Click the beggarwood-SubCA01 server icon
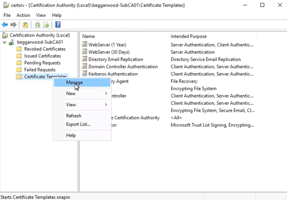287x200 pixels. point(11,42)
